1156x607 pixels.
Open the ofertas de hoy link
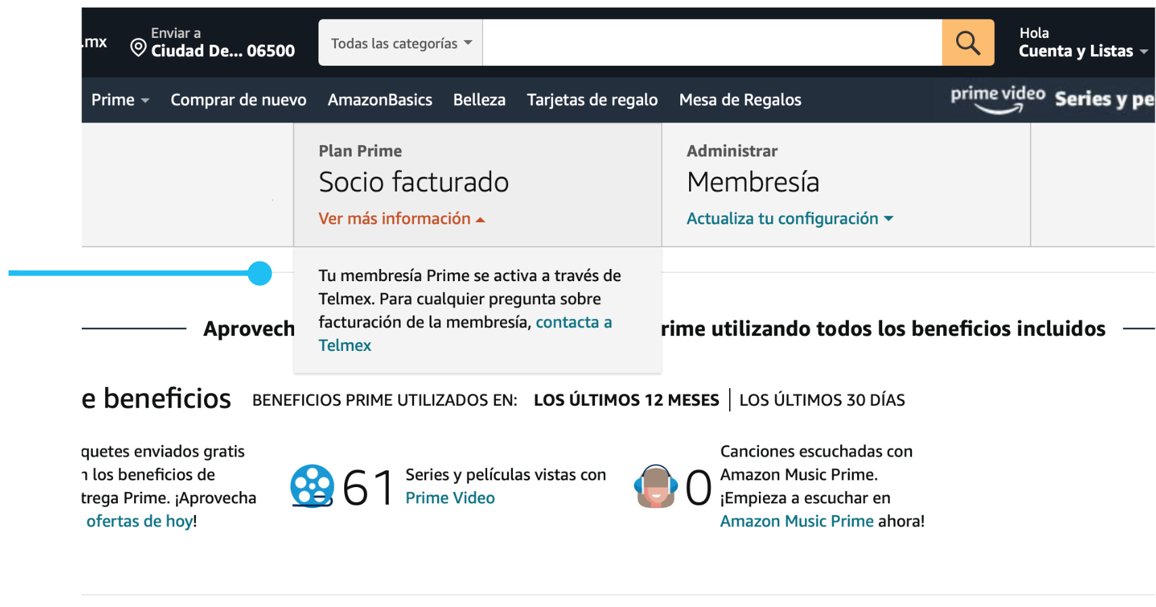(140, 521)
